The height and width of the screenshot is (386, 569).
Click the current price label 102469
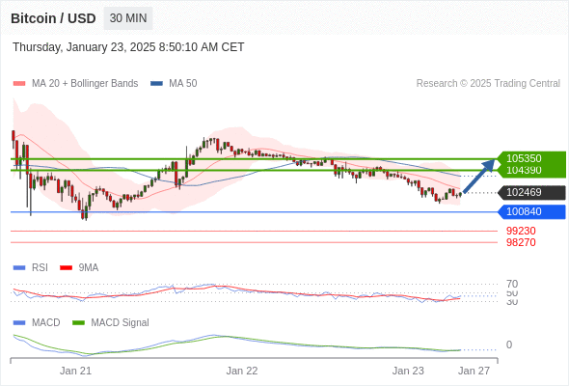click(x=531, y=192)
